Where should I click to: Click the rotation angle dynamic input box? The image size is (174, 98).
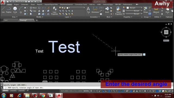(144, 54)
